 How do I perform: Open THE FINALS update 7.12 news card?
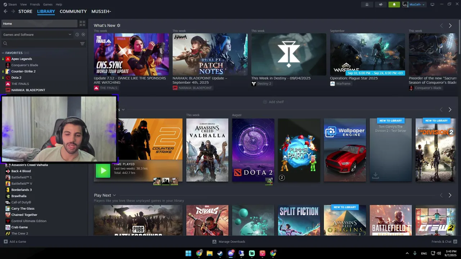coord(131,54)
